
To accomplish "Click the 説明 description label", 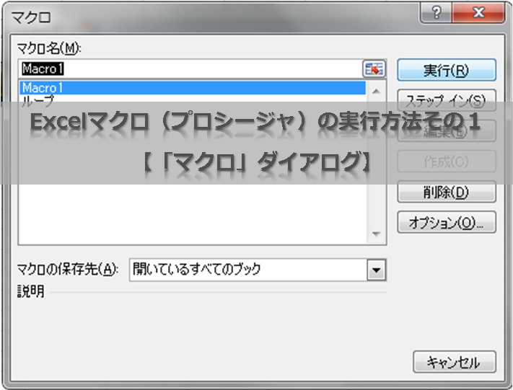I will coord(30,292).
